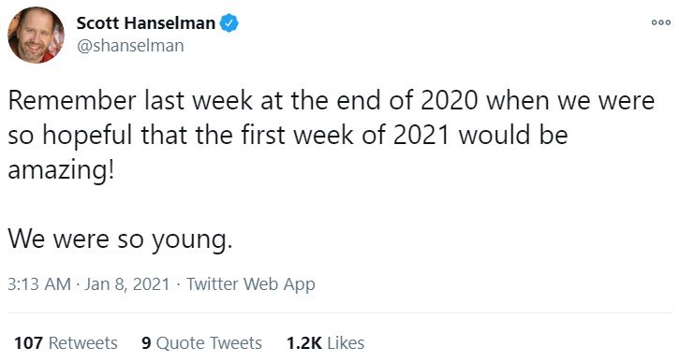Click the words 'Quote Tweets' label
Screen dimensions: 679x362
coord(209,343)
